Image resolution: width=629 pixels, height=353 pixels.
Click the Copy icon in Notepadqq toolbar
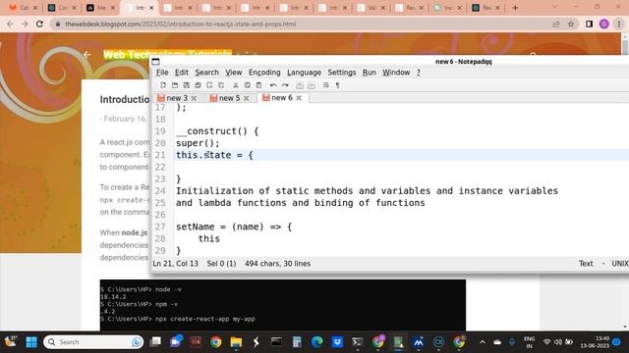coord(247,85)
